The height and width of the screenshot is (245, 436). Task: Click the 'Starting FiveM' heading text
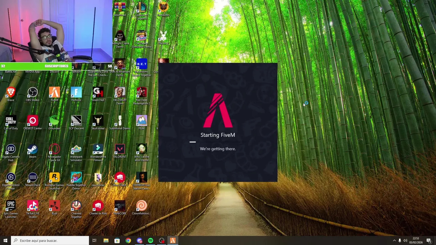pyautogui.click(x=218, y=135)
